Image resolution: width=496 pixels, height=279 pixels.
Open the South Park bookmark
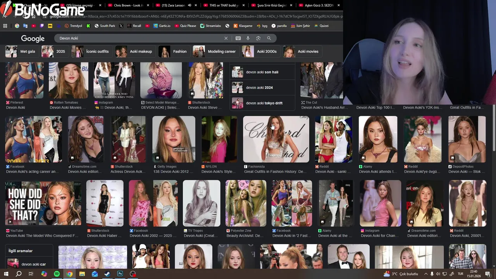(105, 26)
